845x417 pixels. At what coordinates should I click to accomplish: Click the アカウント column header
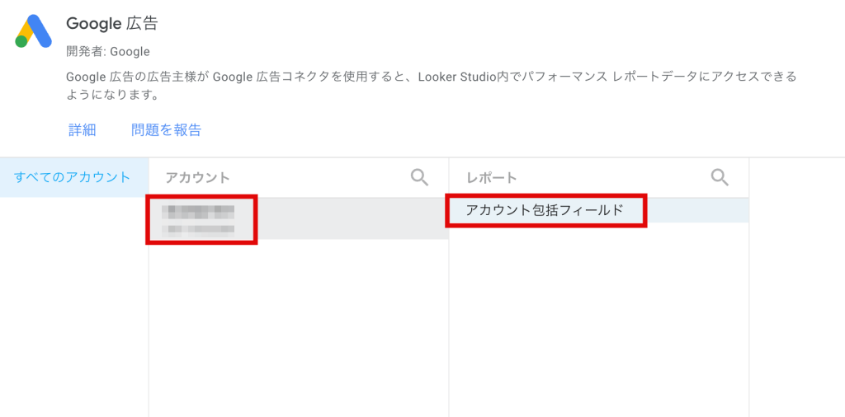click(x=197, y=177)
